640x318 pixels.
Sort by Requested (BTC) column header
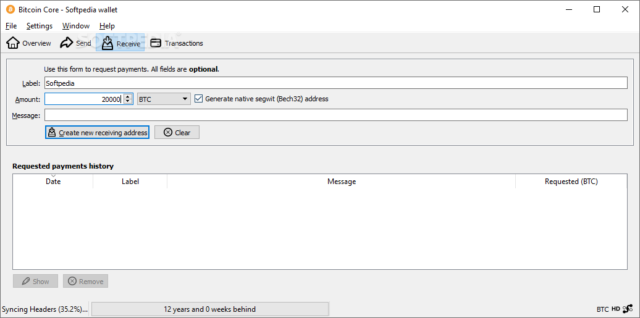point(571,182)
